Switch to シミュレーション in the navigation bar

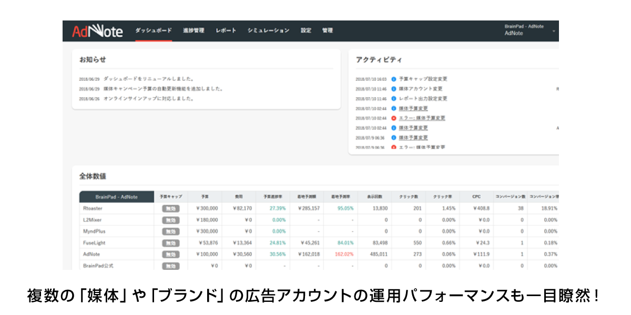point(268,30)
